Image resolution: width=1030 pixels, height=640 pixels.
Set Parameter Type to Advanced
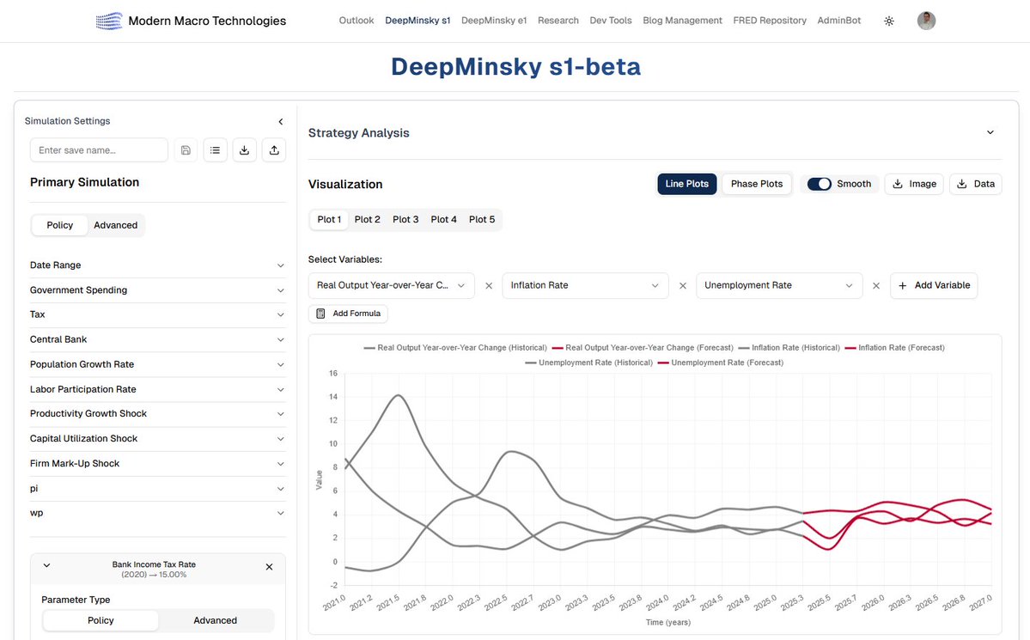coord(216,620)
